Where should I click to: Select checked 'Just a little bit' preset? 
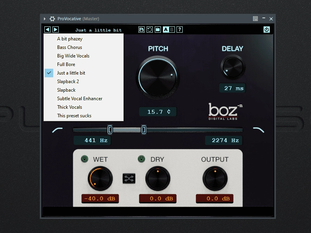pyautogui.click(x=84, y=73)
